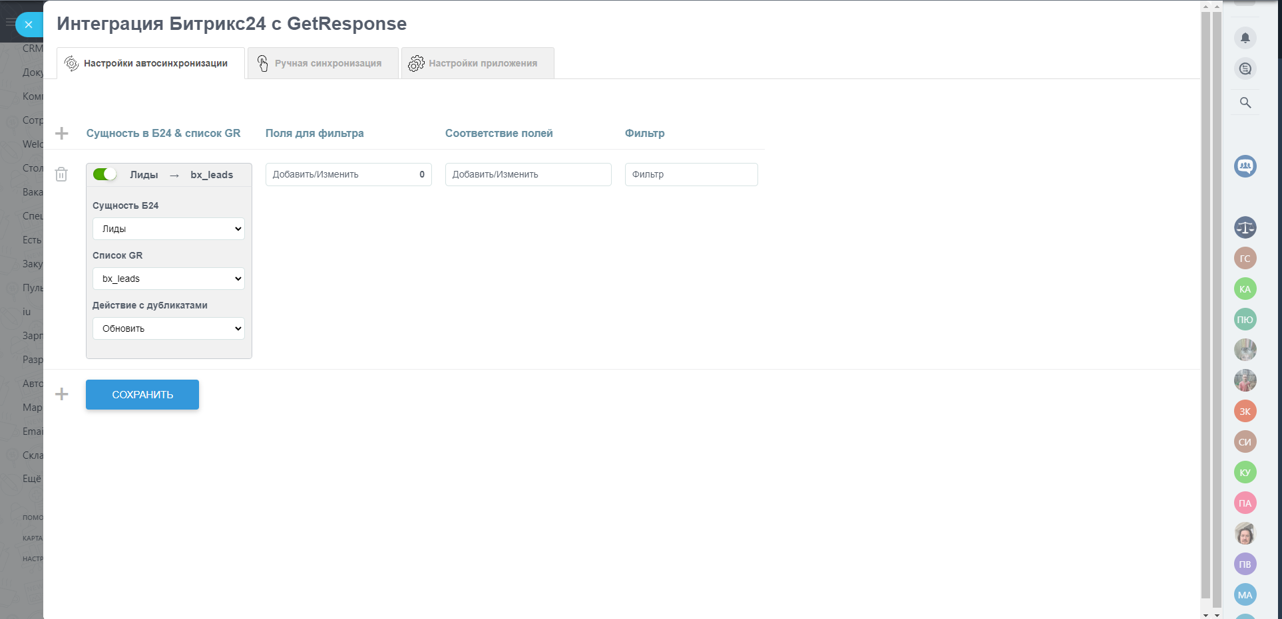1282x619 pixels.
Task: Click the Сущность в Б24 & список GR header
Action: point(163,133)
